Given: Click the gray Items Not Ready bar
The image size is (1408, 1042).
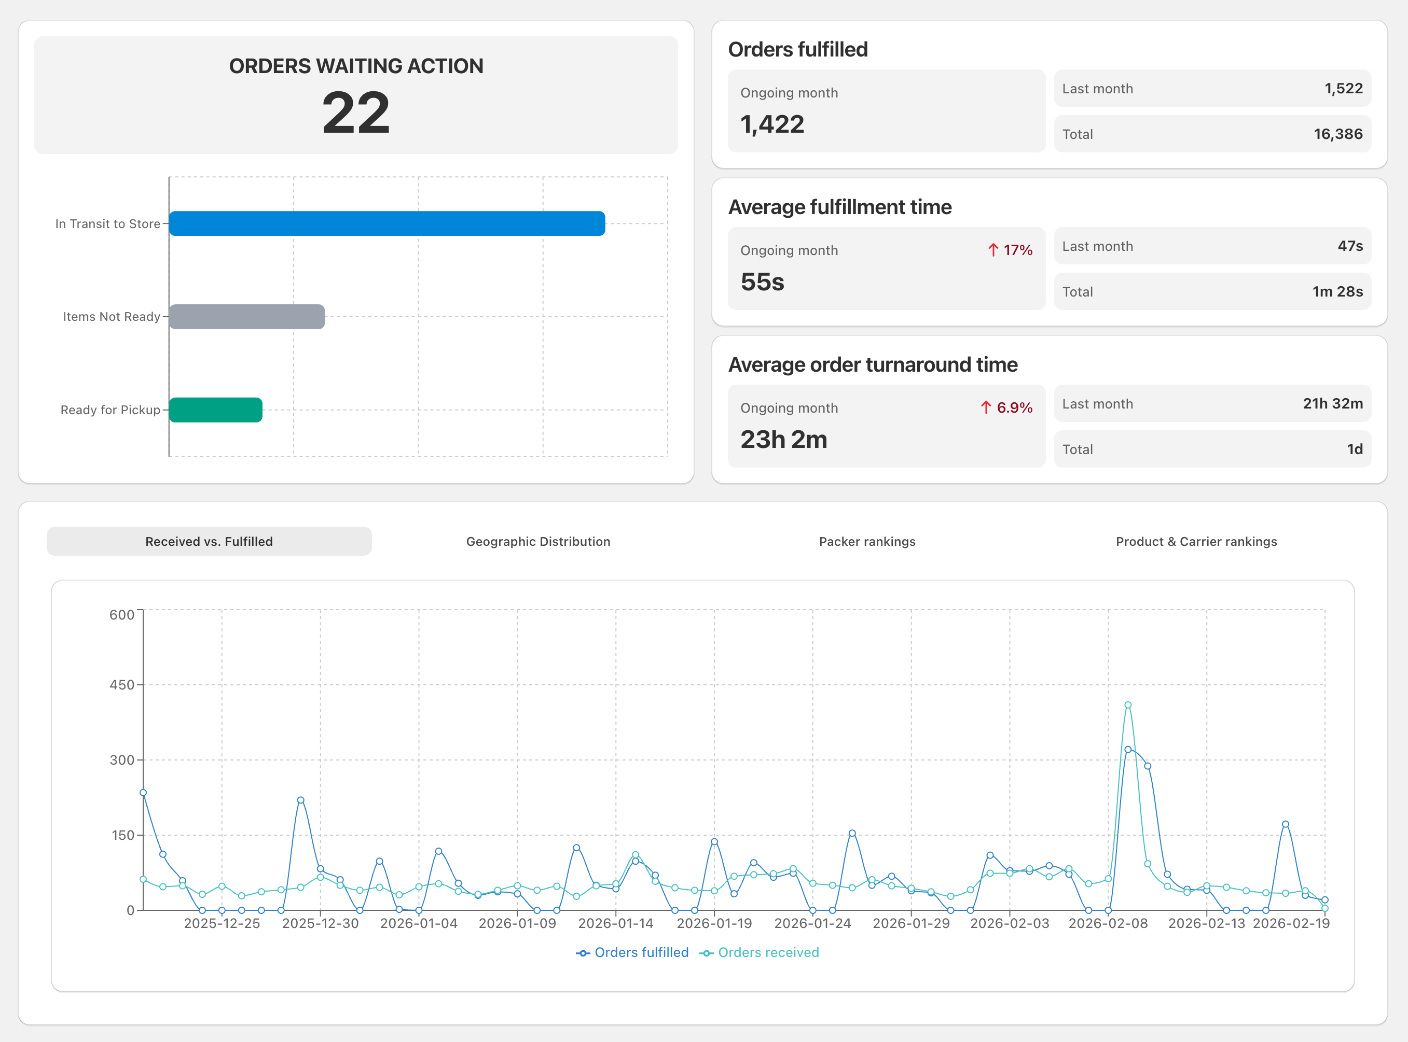Looking at the screenshot, I should (x=247, y=317).
